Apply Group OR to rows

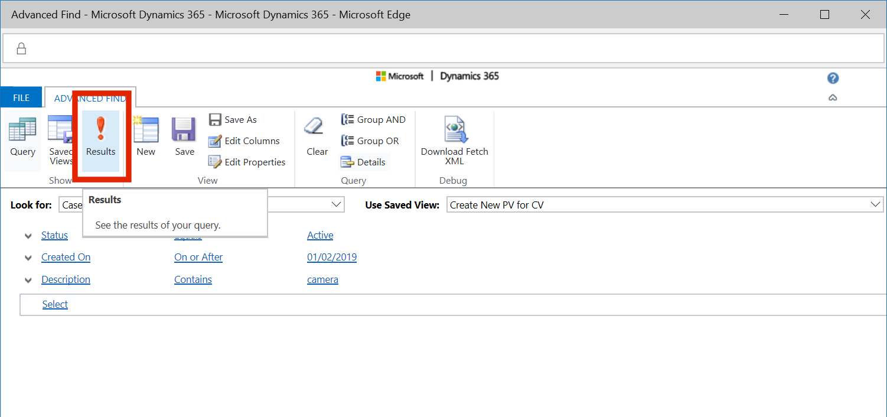pyautogui.click(x=370, y=141)
